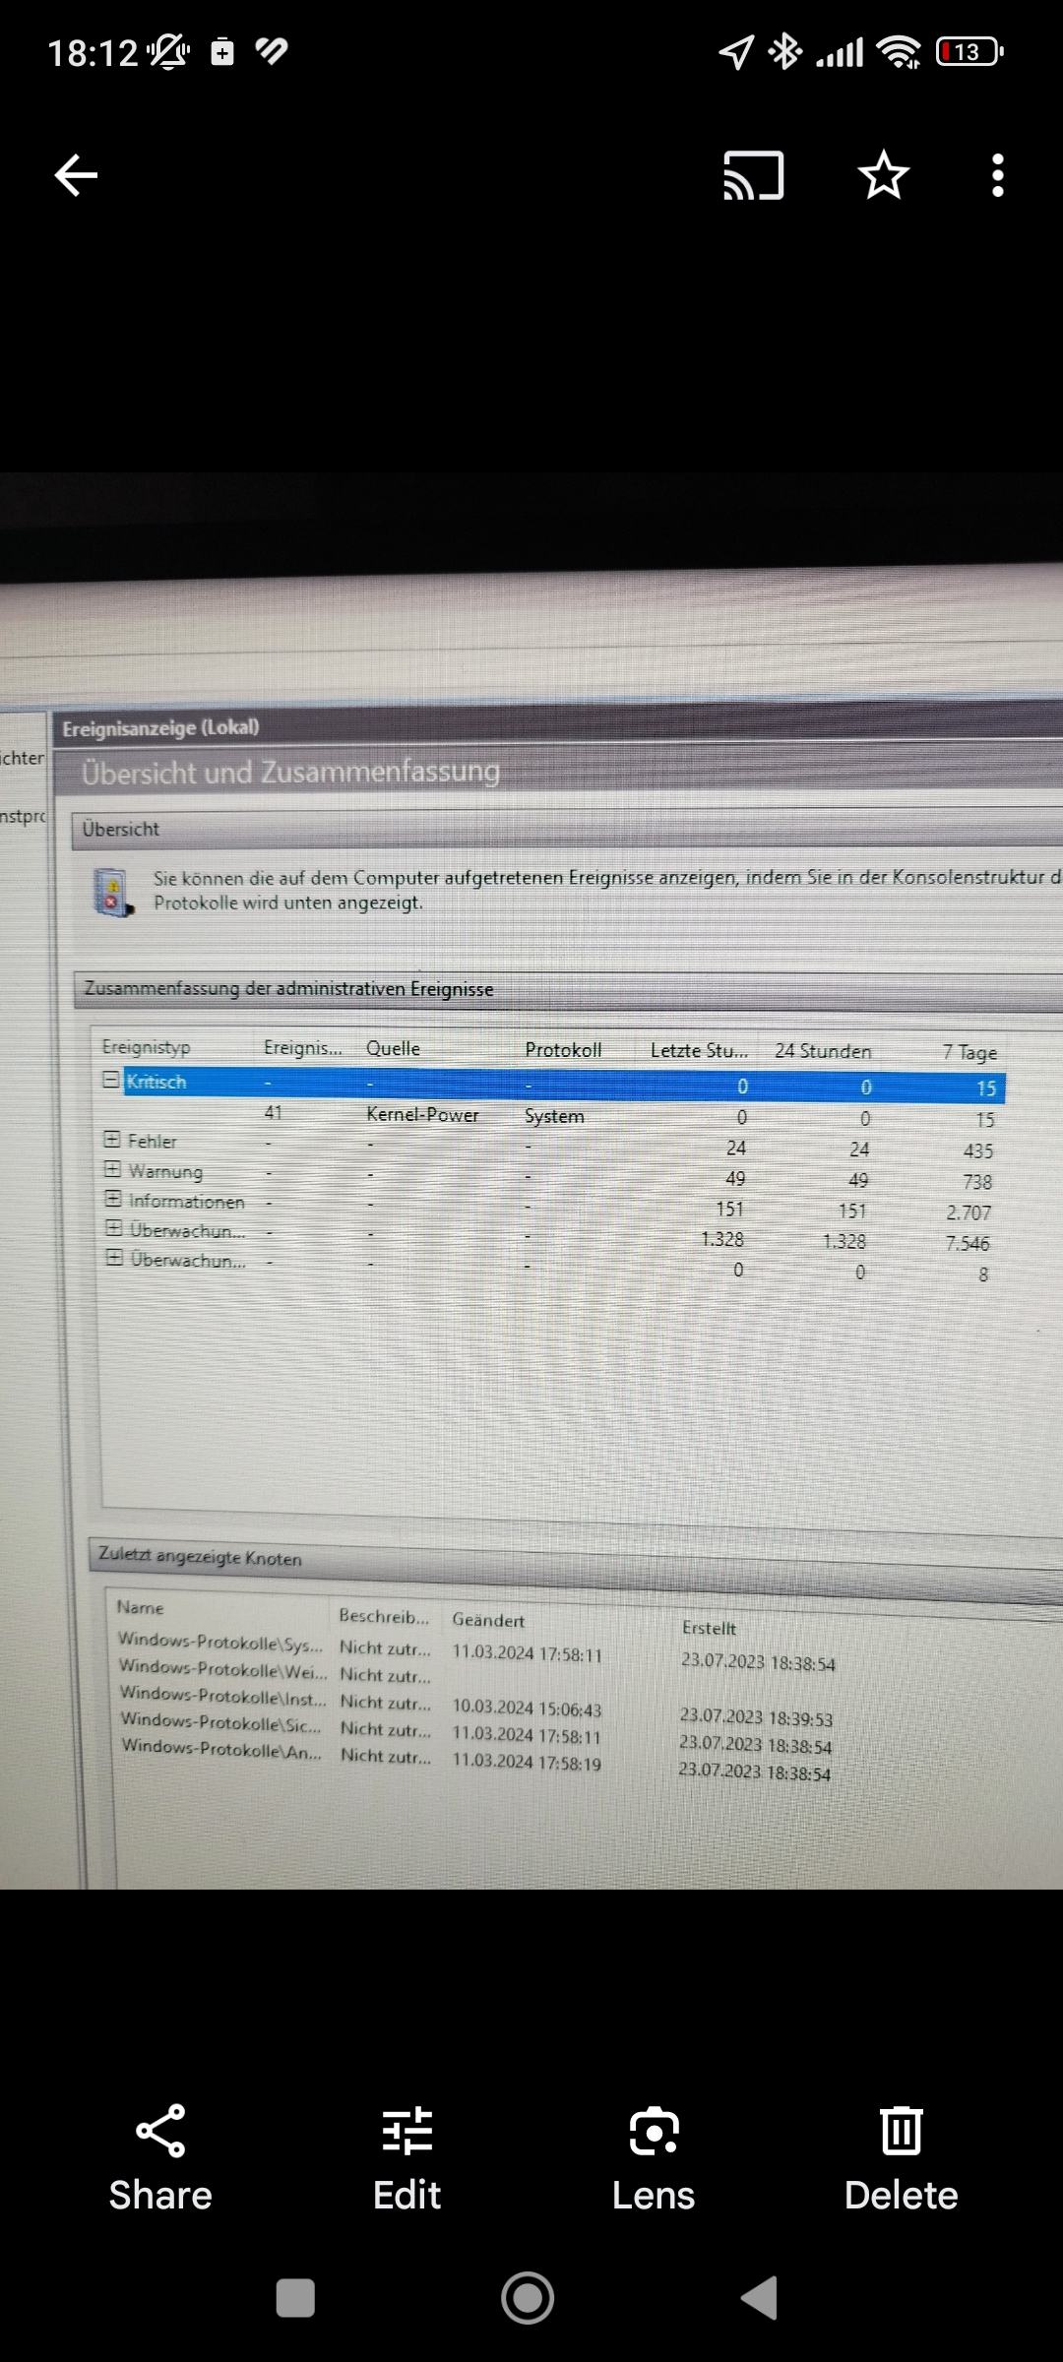This screenshot has height=2362, width=1063.
Task: Select the Kernel-Power source cell
Action: click(x=422, y=1114)
